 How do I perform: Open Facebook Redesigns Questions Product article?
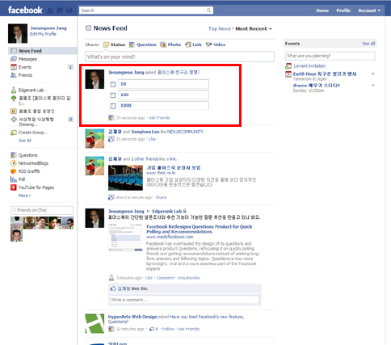pos(200,229)
